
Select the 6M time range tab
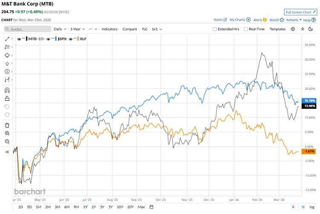[67, 207]
